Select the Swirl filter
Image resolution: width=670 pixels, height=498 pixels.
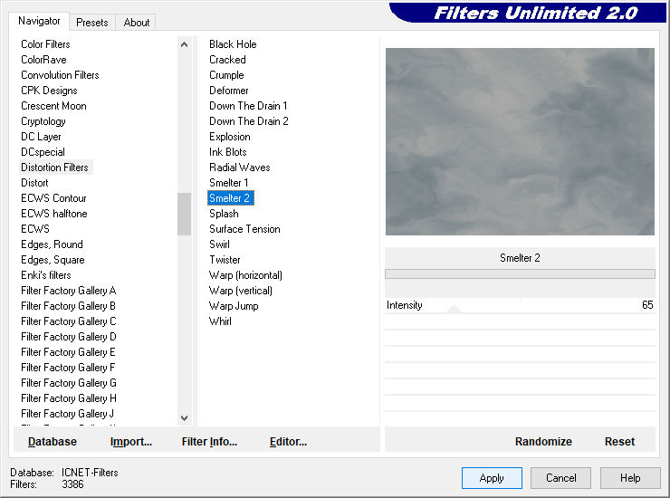pos(219,244)
